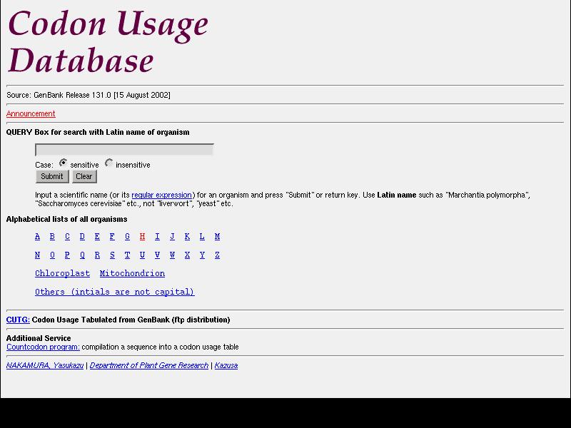Open the Department of Plant Gene Research link
Image resolution: width=571 pixels, height=428 pixels.
coord(149,366)
